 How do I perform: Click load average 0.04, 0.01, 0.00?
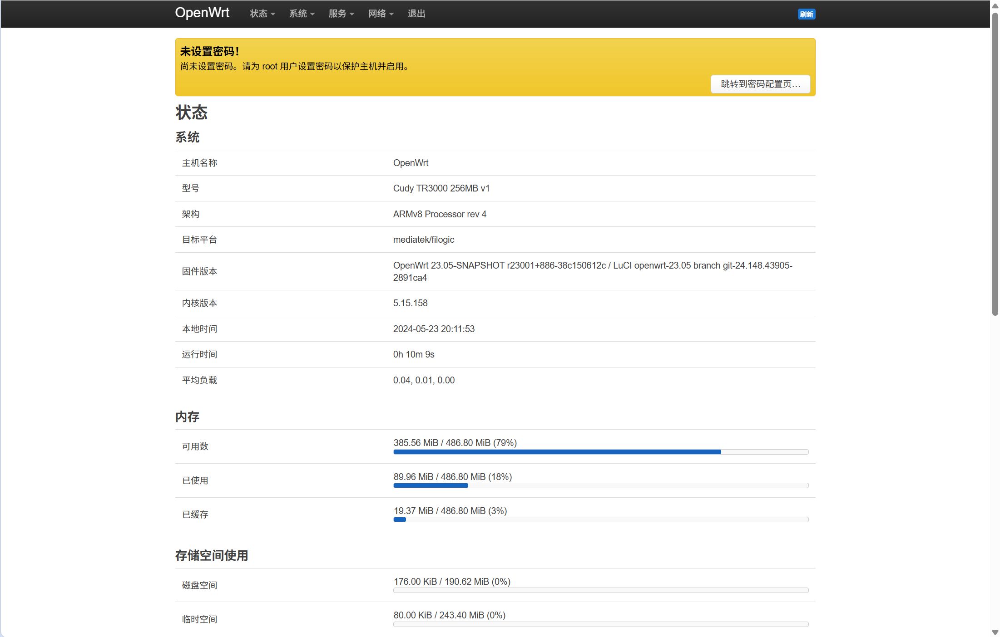(x=424, y=380)
